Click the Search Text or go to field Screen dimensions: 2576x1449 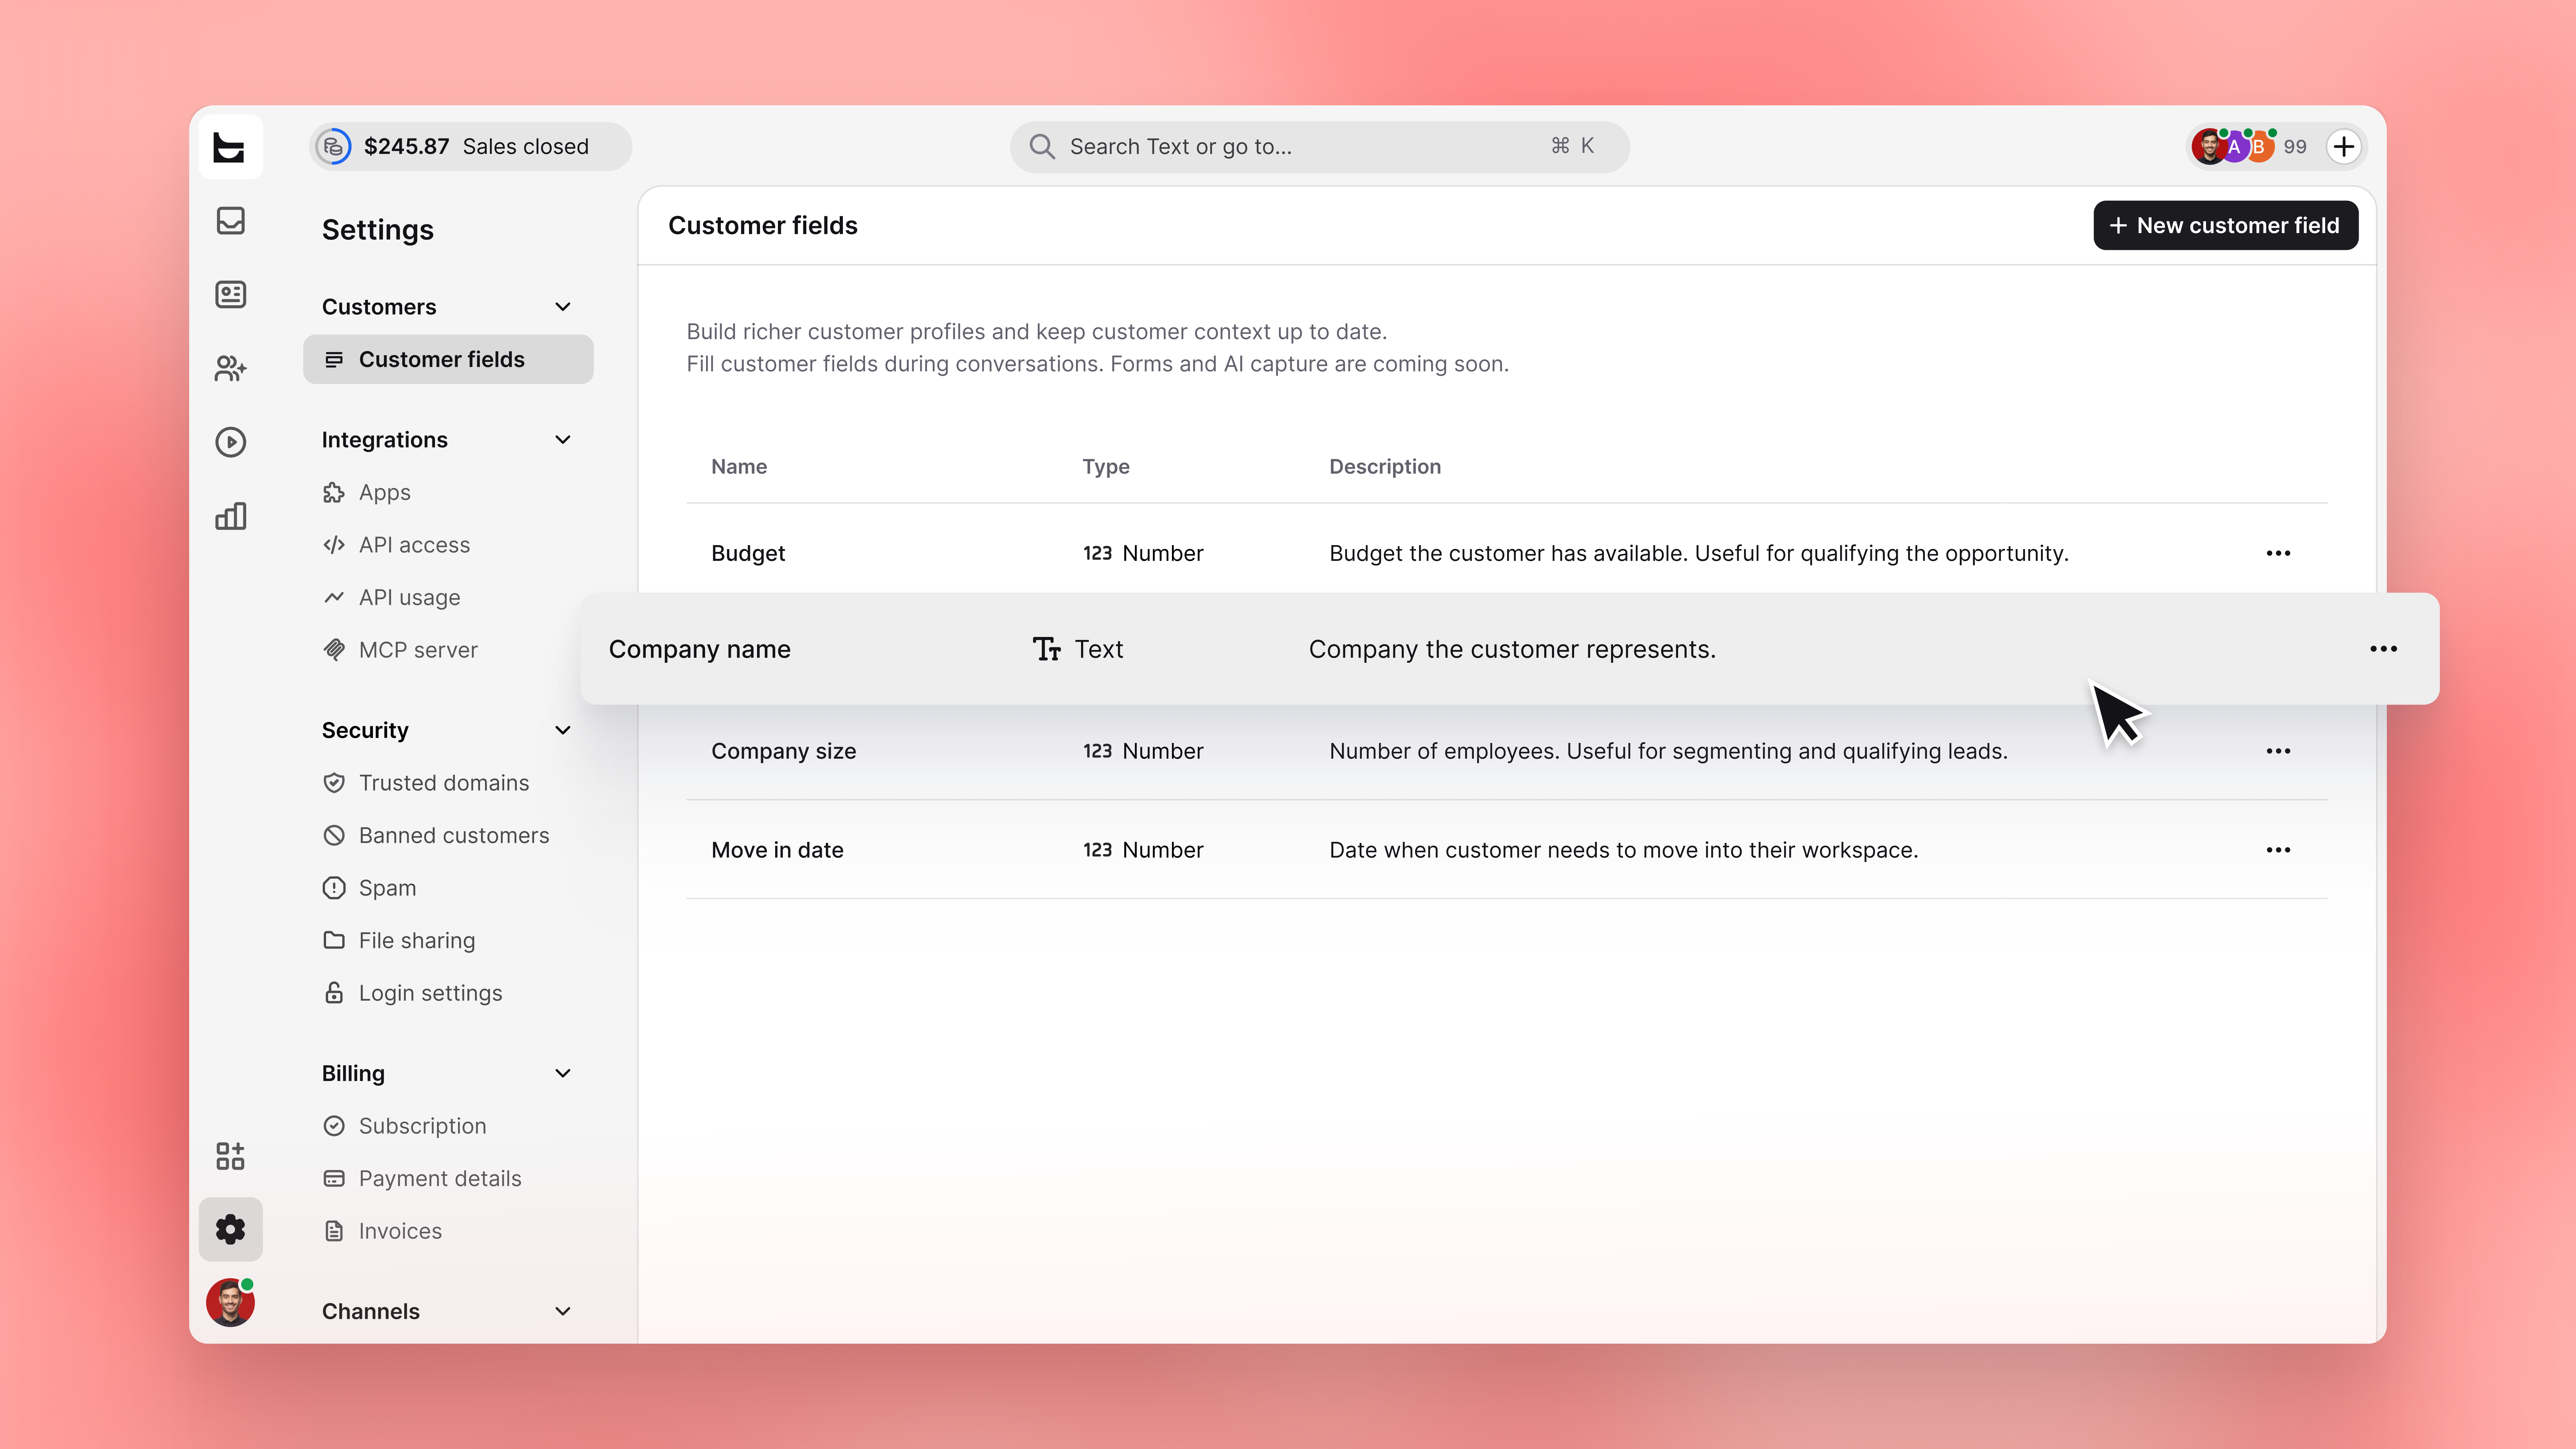[1320, 147]
